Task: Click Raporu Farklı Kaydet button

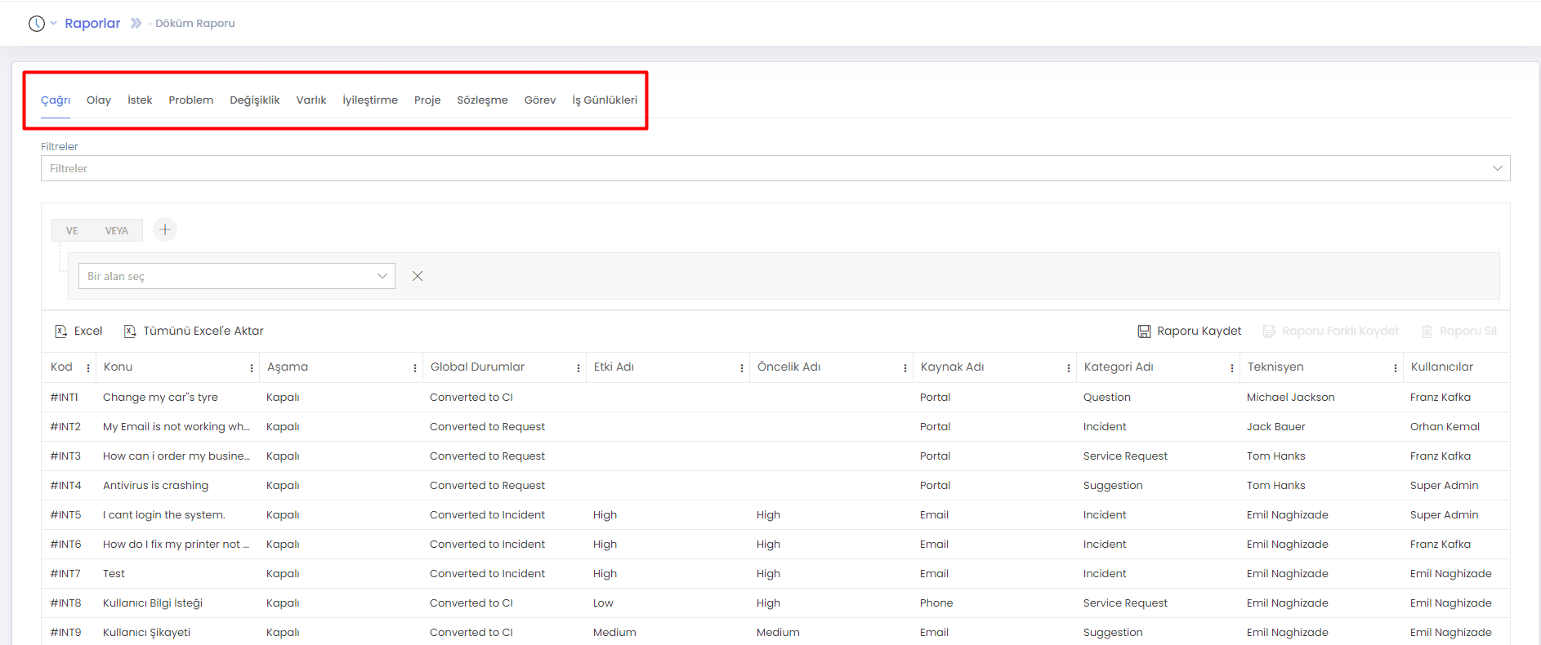Action: [1331, 331]
